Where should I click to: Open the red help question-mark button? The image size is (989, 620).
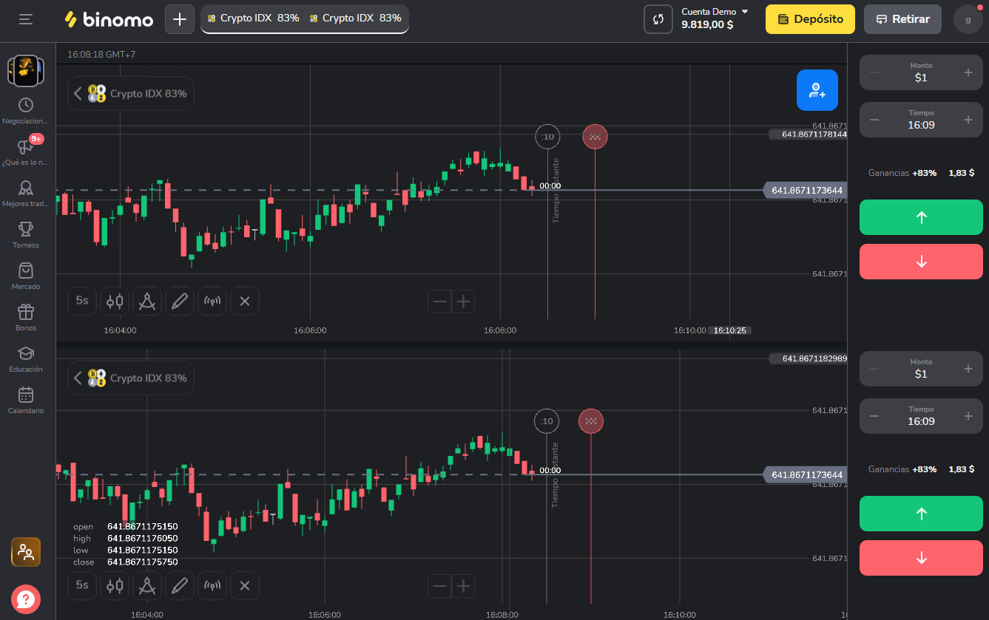pyautogui.click(x=26, y=599)
